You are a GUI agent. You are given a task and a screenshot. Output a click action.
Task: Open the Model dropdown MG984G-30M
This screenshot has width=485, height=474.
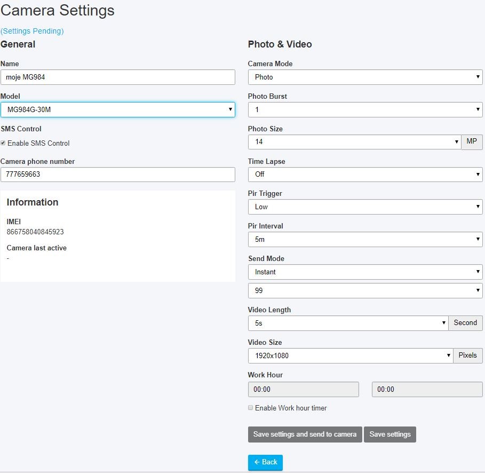tap(117, 109)
